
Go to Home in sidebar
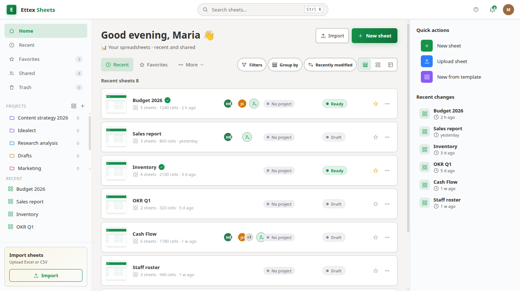pos(46,31)
